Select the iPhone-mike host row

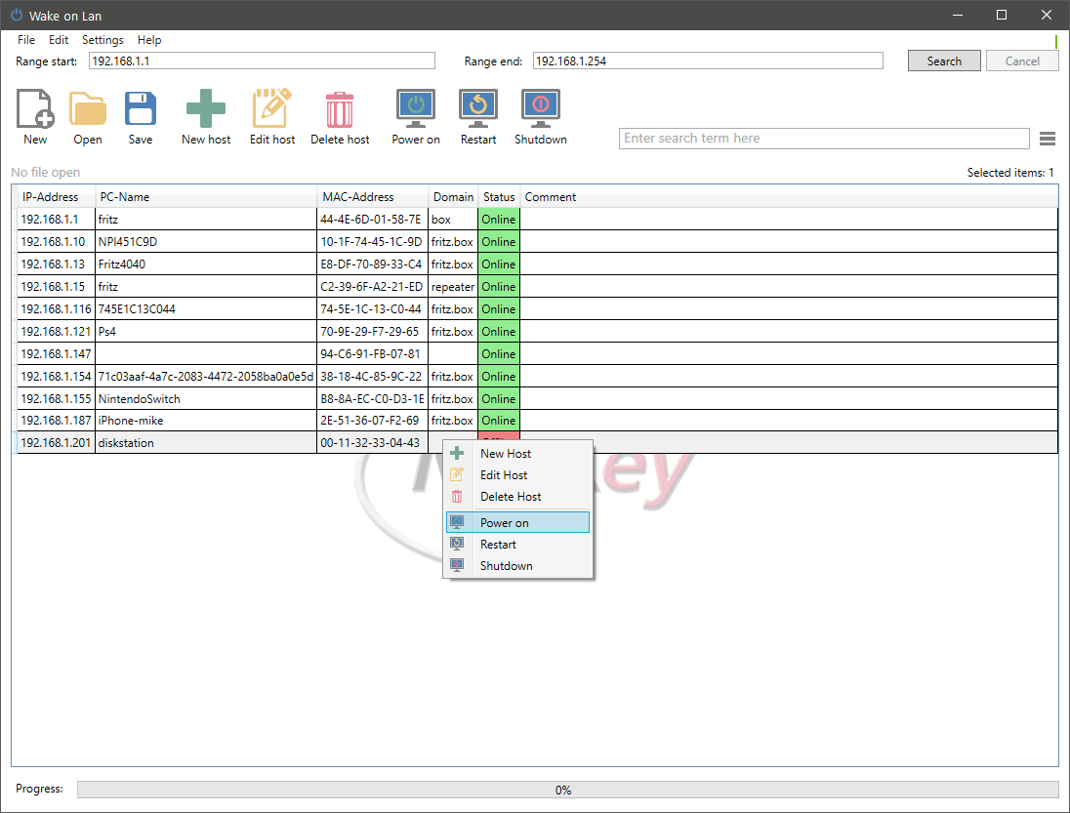538,420
